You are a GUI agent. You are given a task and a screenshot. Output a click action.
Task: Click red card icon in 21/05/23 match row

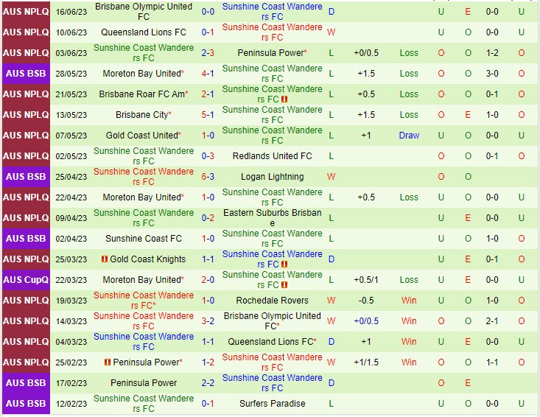(284, 99)
